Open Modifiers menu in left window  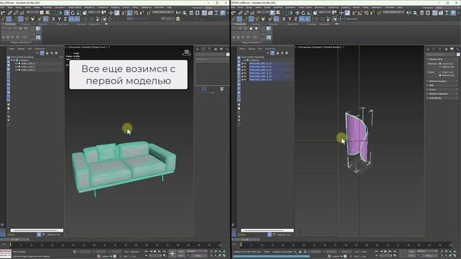(x=48, y=8)
